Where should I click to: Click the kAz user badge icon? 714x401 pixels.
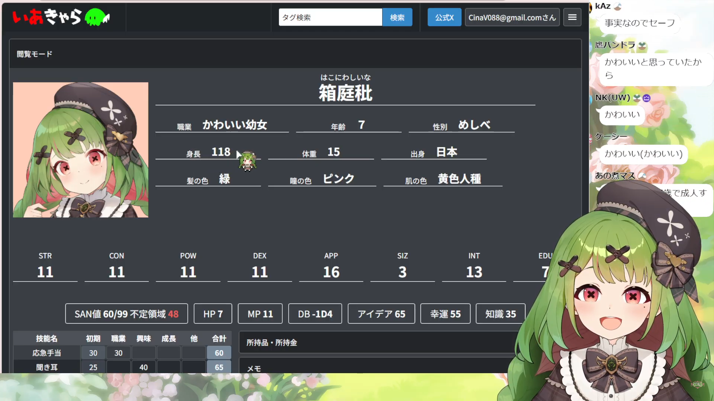click(618, 6)
